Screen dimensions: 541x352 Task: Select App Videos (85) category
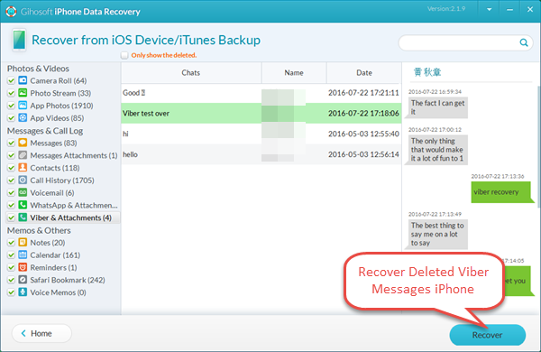pyautogui.click(x=57, y=118)
